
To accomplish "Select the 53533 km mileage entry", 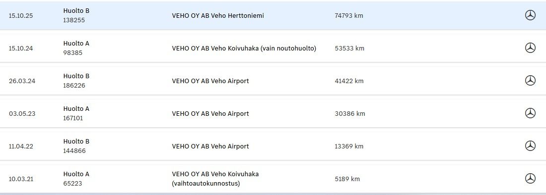I will [x=349, y=48].
